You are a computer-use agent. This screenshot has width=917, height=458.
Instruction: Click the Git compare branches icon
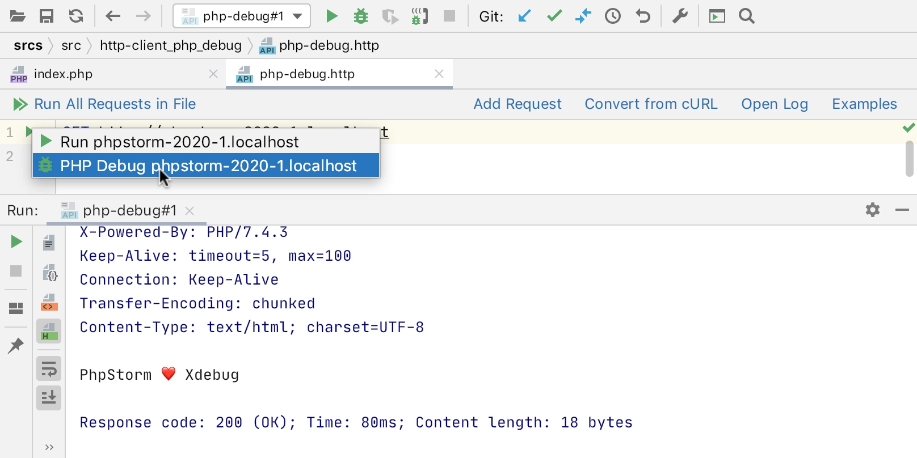[583, 16]
